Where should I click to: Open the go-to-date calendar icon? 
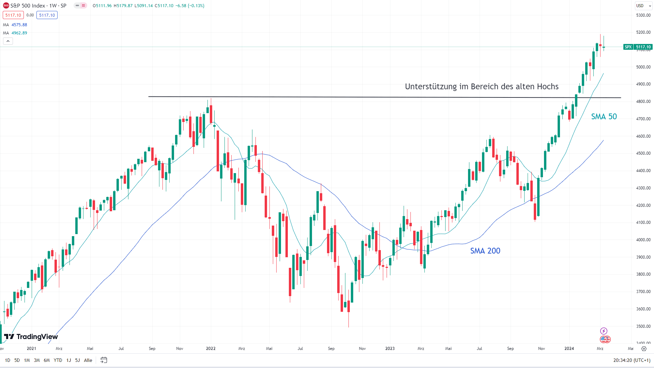(104, 360)
